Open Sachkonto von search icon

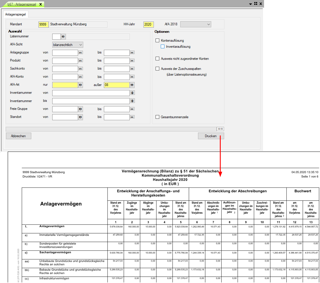click(81, 69)
